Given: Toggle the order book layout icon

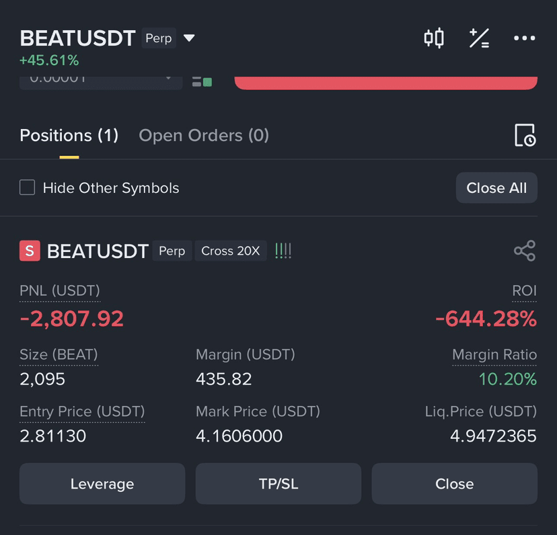Looking at the screenshot, I should coord(202,81).
